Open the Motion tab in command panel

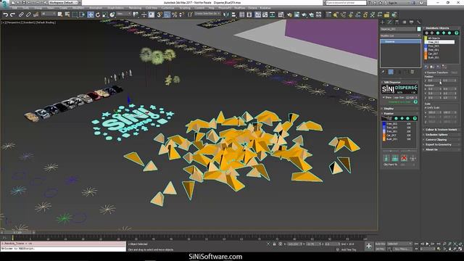(405, 22)
